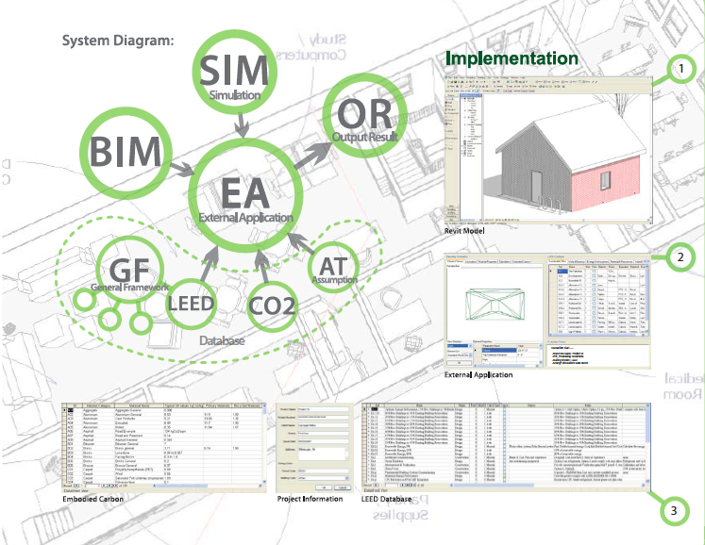705x545 pixels.
Task: Tick the checkbox in the first Sustainable Sites row
Action: pyautogui.click(x=593, y=270)
